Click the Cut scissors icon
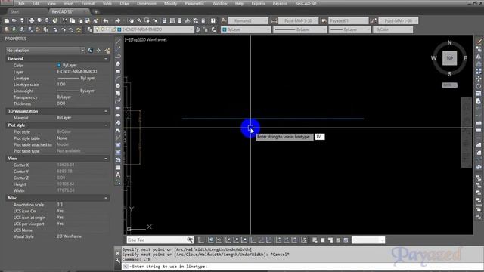This screenshot has height=272, width=484. (x=64, y=20)
